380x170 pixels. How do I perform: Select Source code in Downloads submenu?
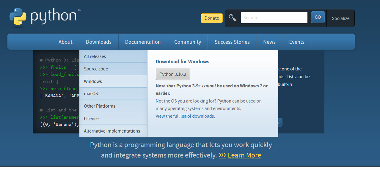(113, 69)
